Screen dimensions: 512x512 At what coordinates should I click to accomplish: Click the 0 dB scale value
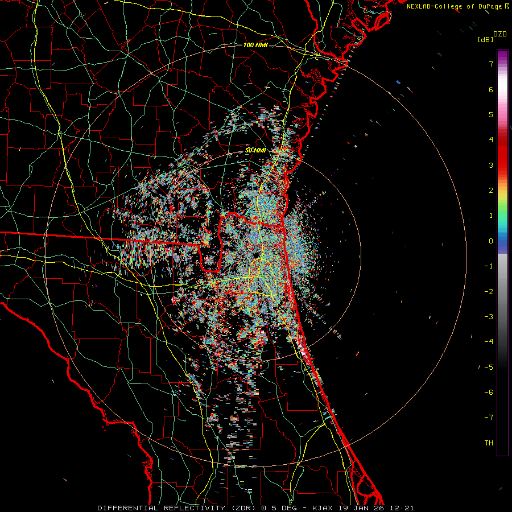491,241
